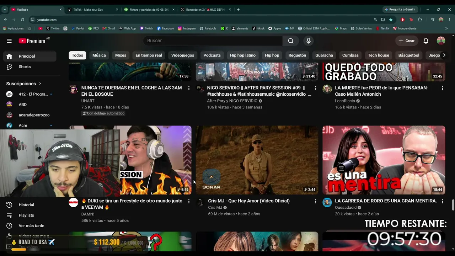
Task: Open the YouTube notifications bell
Action: (426, 41)
